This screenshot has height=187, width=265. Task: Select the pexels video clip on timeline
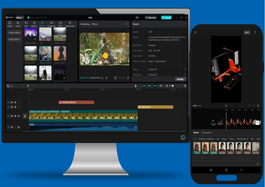coord(83,116)
